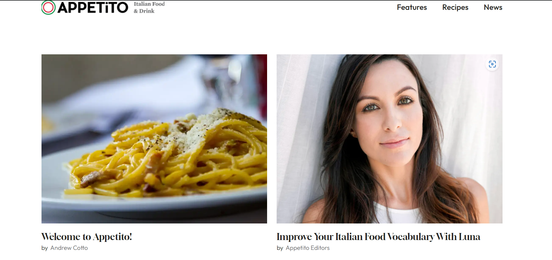The height and width of the screenshot is (260, 552).
Task: View author Andrew Cotto's page
Action: (x=69, y=248)
